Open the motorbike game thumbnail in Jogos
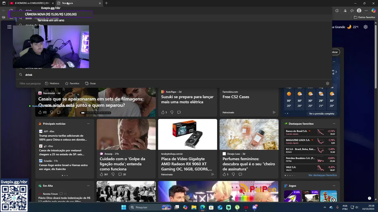 (329, 196)
